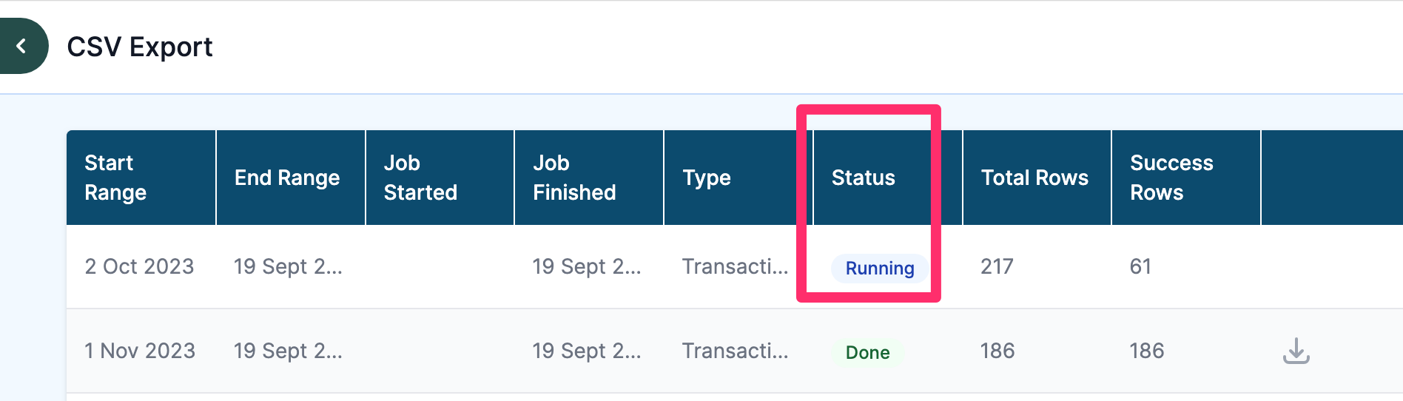The image size is (1403, 401).
Task: Click the second row's Job Finished date
Action: (587, 351)
